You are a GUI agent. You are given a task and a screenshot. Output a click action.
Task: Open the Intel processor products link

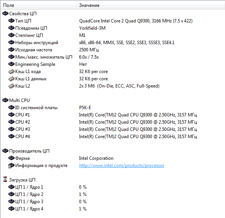pos(121,165)
